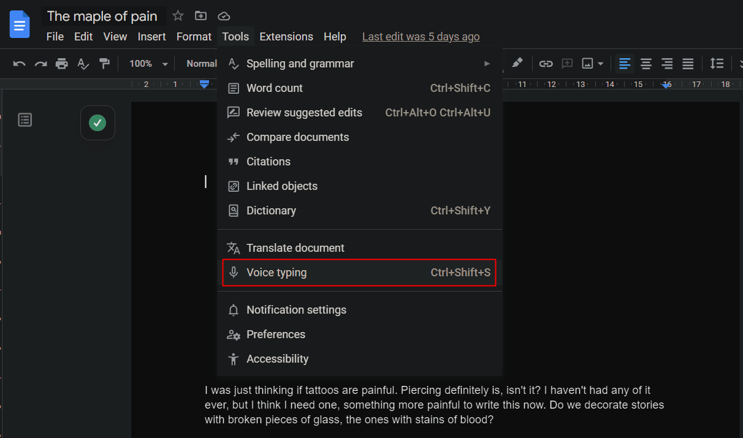Open the Dictionary
This screenshot has width=743, height=438.
360,211
